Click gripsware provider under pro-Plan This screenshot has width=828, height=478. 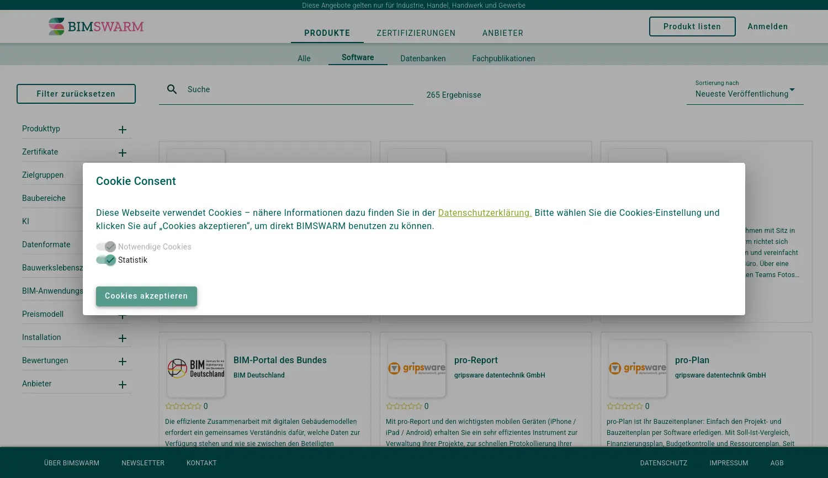[720, 375]
